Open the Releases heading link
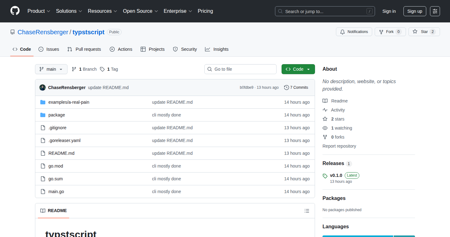 click(x=337, y=164)
